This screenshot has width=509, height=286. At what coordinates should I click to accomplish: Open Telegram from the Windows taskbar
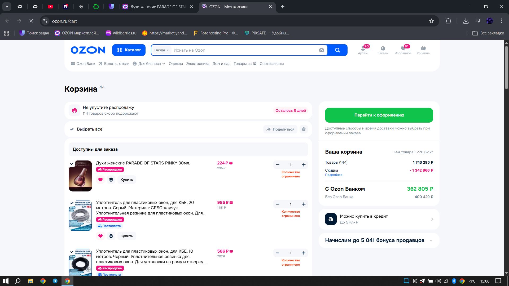55,281
